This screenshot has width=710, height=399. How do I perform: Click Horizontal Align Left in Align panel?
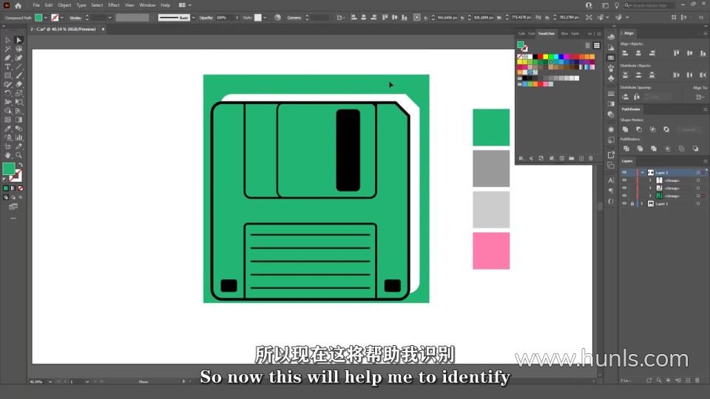(626, 53)
